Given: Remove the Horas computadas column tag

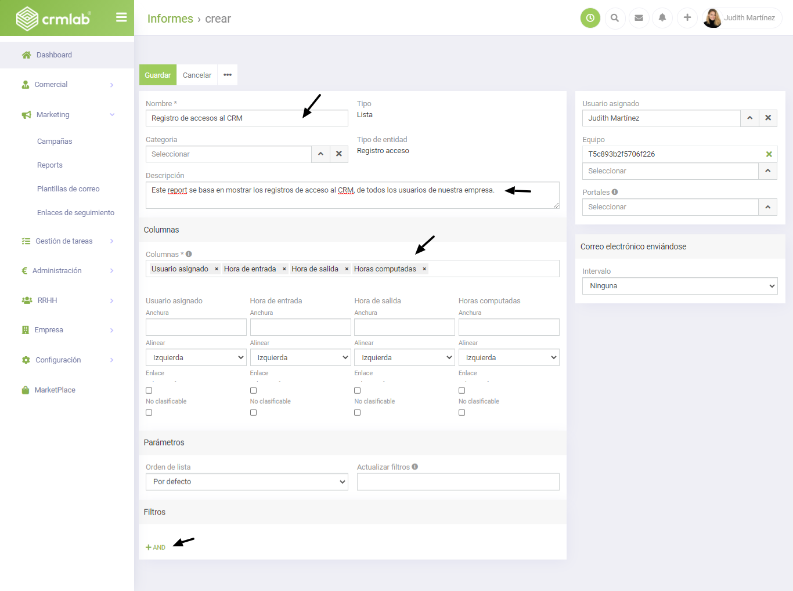Looking at the screenshot, I should pyautogui.click(x=424, y=269).
